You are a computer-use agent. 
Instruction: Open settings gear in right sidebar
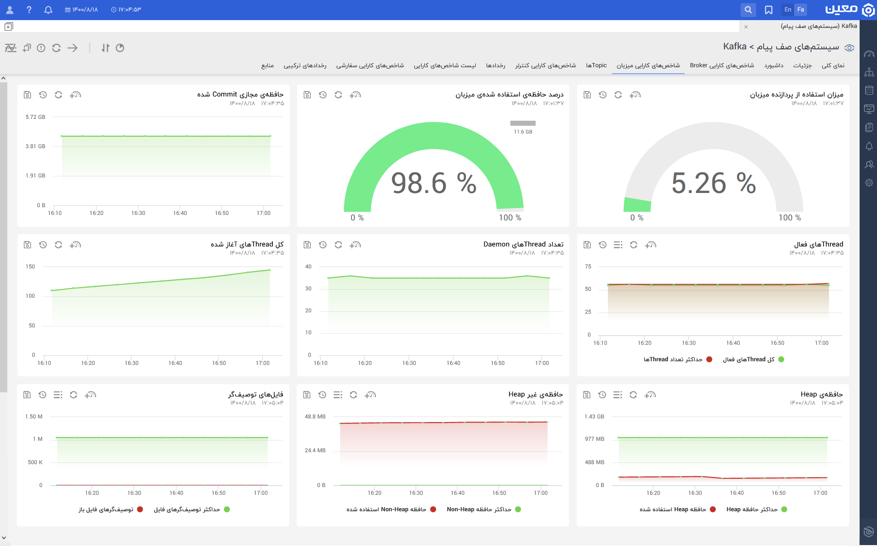(x=869, y=182)
